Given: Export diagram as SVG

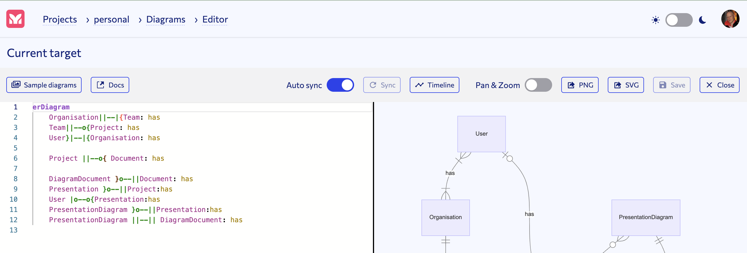Looking at the screenshot, I should pos(625,85).
